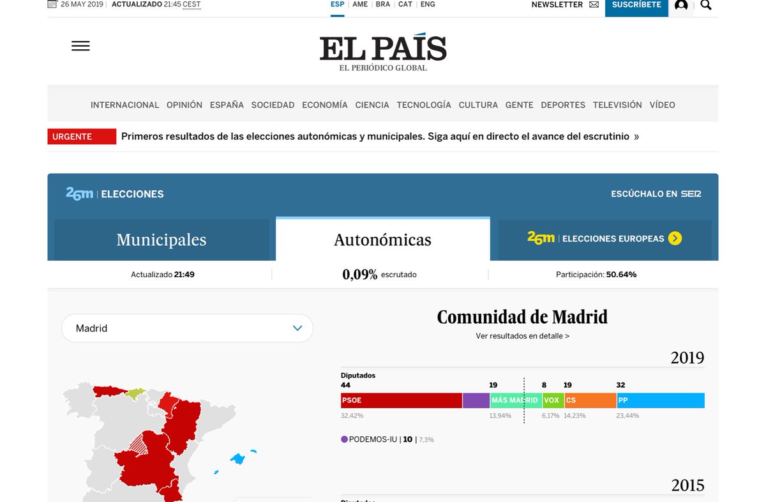Click the PP 23,44% percentage

[627, 416]
